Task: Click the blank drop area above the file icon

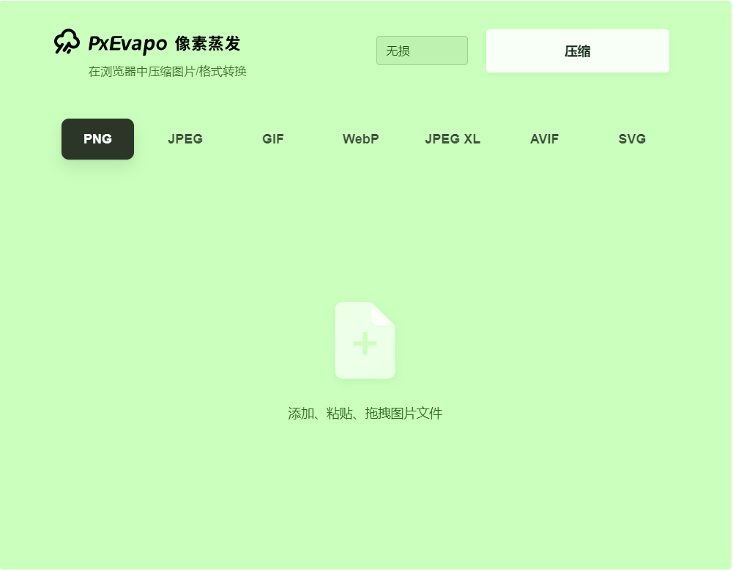Action: [365, 234]
